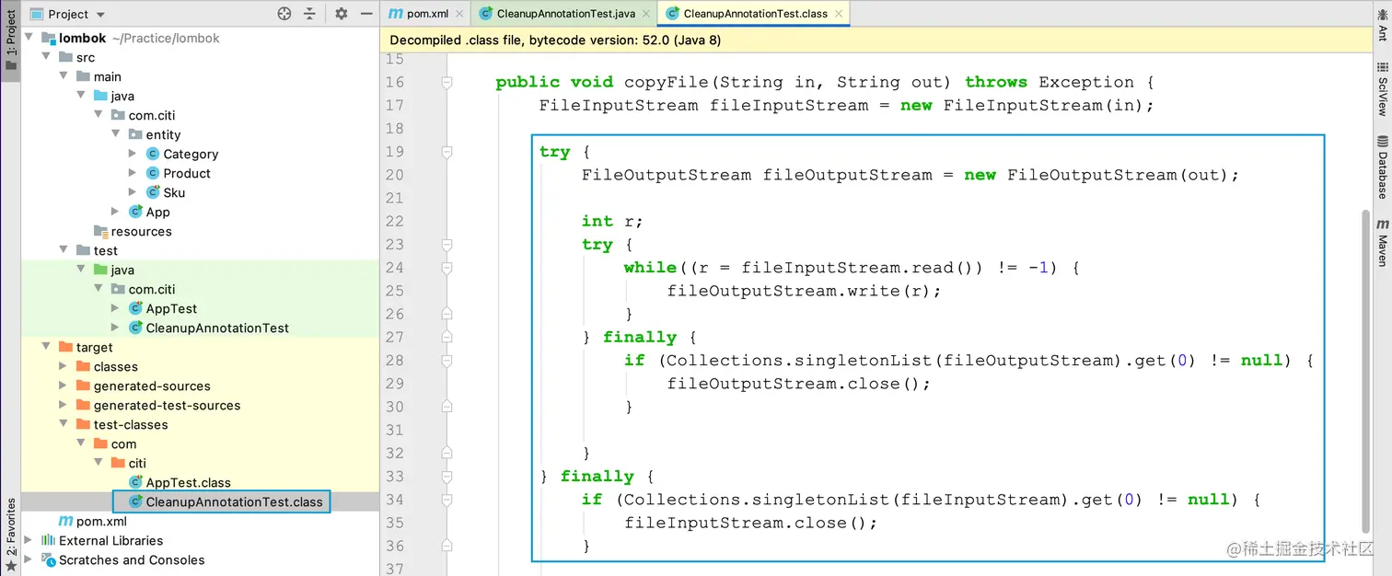Click the collapse all icon in Project panel

click(x=309, y=14)
